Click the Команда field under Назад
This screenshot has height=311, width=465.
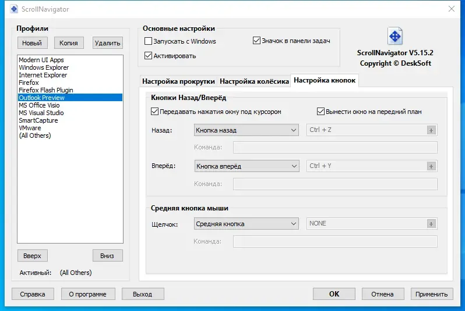[x=335, y=148]
